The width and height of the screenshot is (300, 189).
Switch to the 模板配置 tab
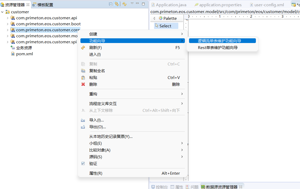click(x=45, y=4)
